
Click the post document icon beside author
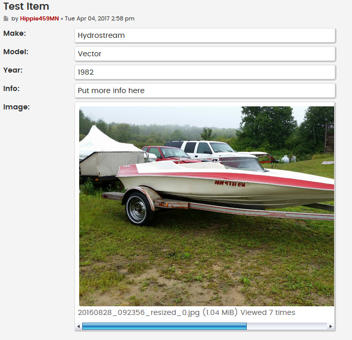point(6,18)
